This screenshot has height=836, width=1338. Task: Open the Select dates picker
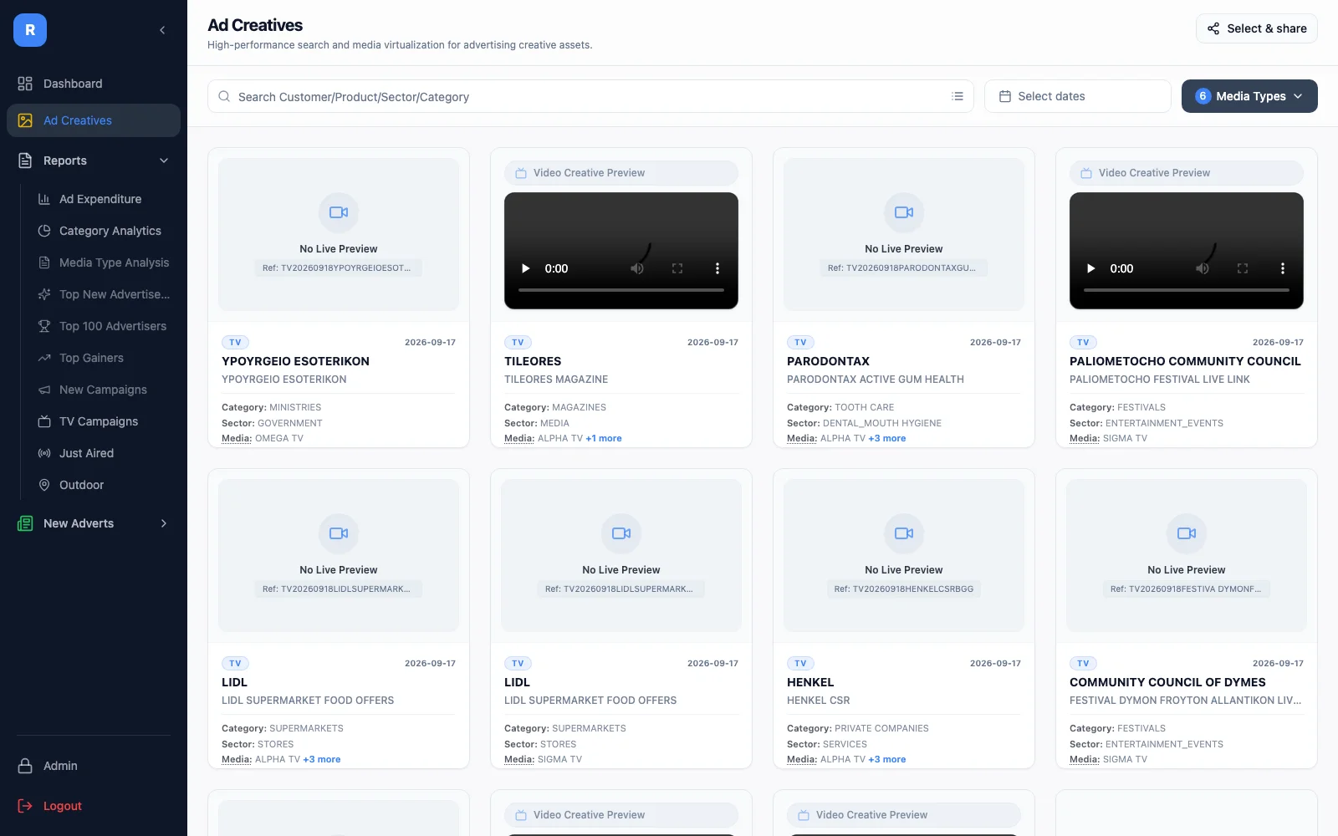tap(1077, 96)
